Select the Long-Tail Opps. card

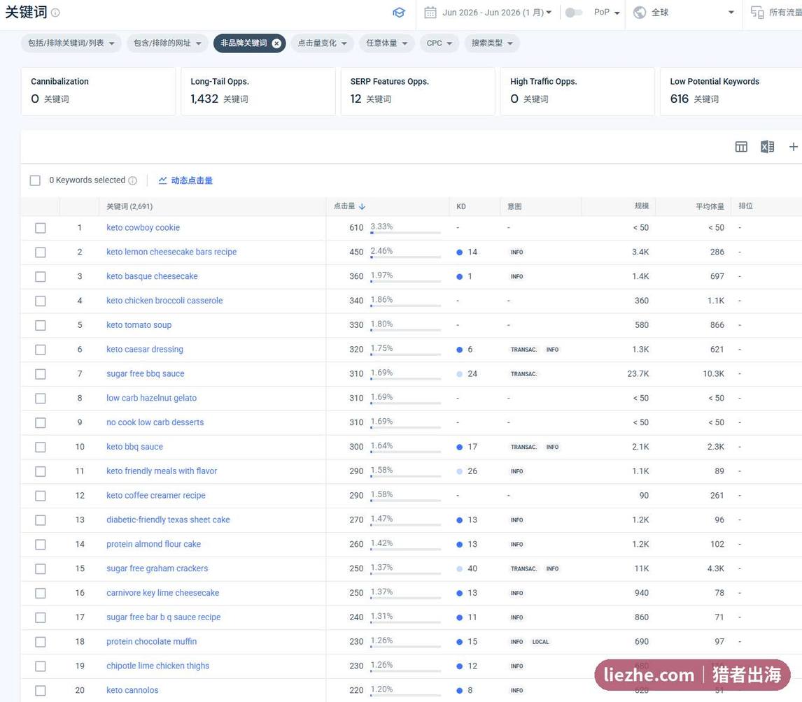[x=258, y=92]
